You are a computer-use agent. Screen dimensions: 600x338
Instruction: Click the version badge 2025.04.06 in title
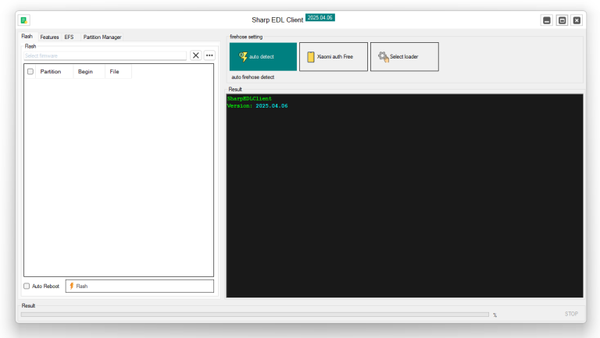tap(320, 17)
